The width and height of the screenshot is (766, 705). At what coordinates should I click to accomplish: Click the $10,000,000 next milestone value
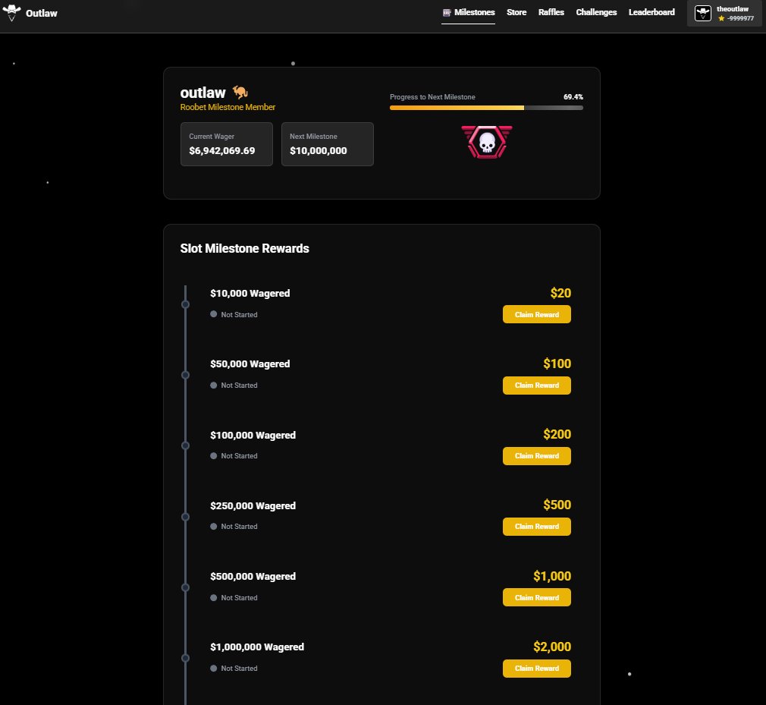coord(318,150)
